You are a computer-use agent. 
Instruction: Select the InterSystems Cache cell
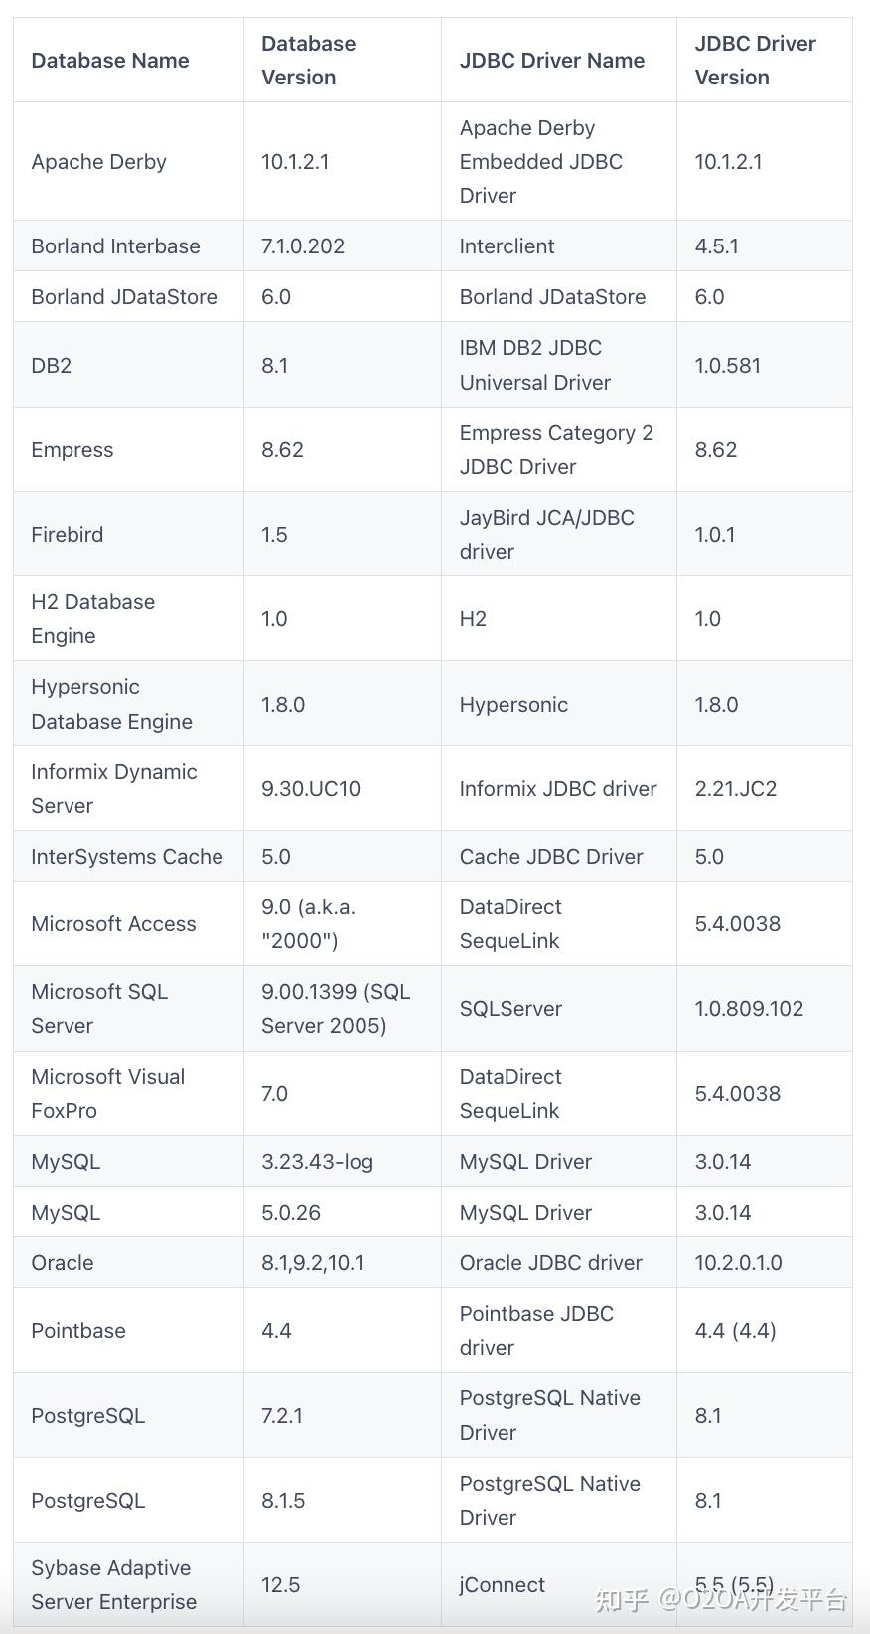point(126,856)
